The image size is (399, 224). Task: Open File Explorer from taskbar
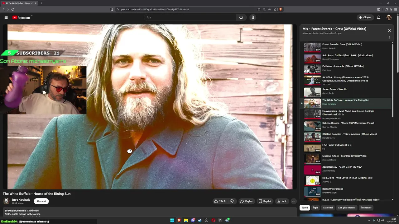tap(186, 220)
